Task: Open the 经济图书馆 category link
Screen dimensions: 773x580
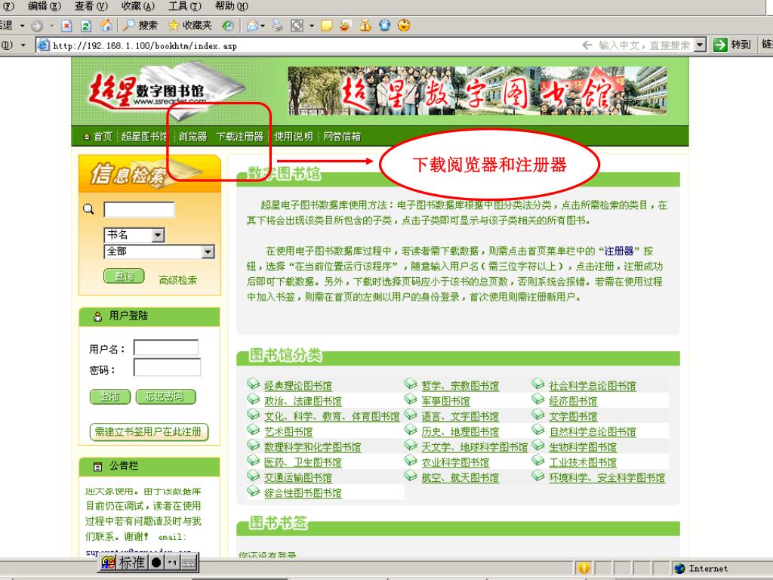Action: click(x=572, y=401)
